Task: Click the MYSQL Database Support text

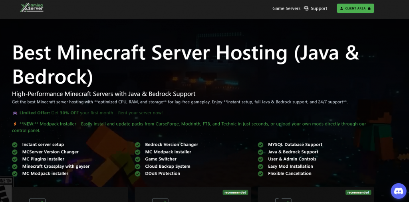Action: pos(295,145)
